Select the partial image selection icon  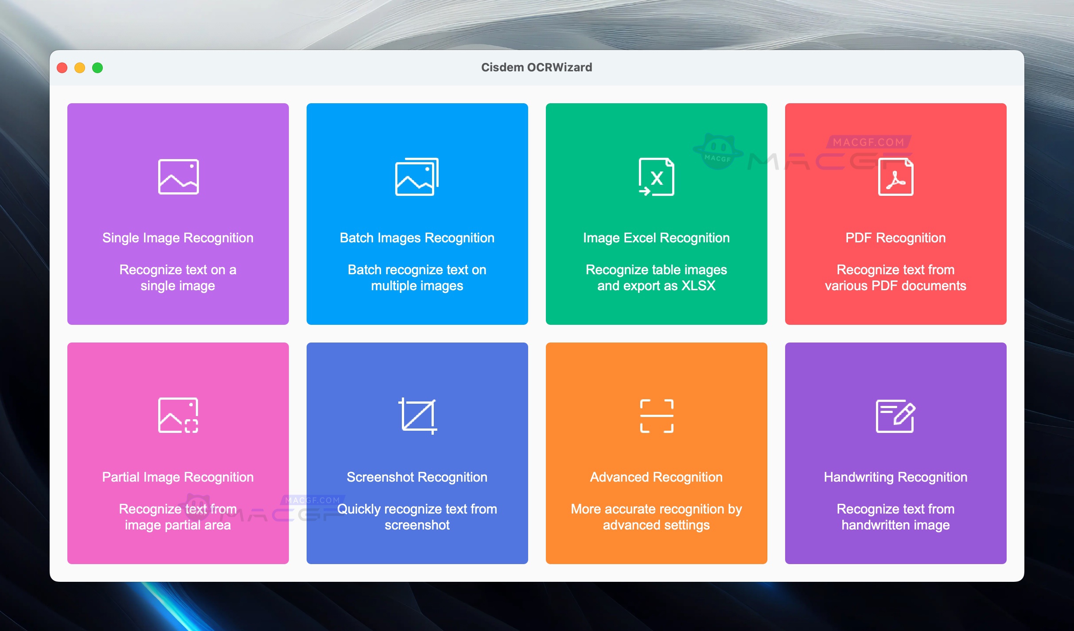pyautogui.click(x=177, y=416)
